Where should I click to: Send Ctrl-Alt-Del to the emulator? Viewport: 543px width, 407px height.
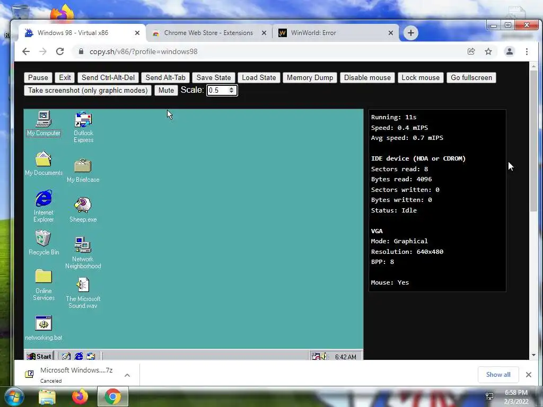pyautogui.click(x=108, y=77)
